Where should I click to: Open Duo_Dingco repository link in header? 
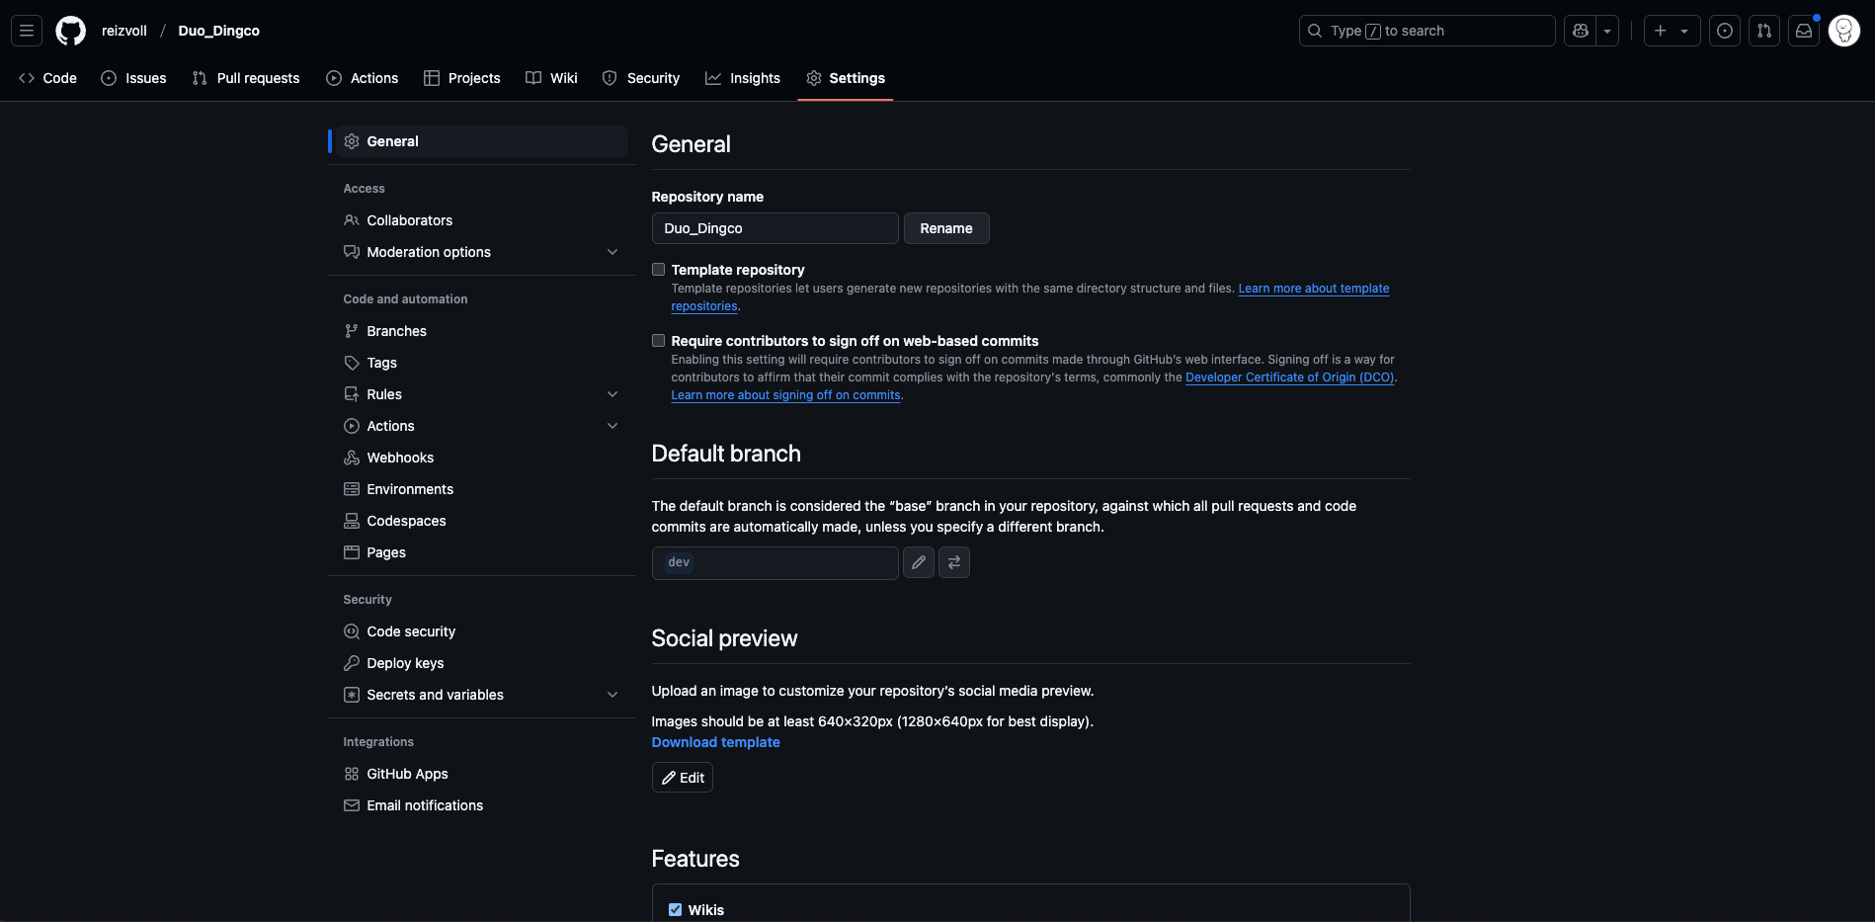click(218, 31)
